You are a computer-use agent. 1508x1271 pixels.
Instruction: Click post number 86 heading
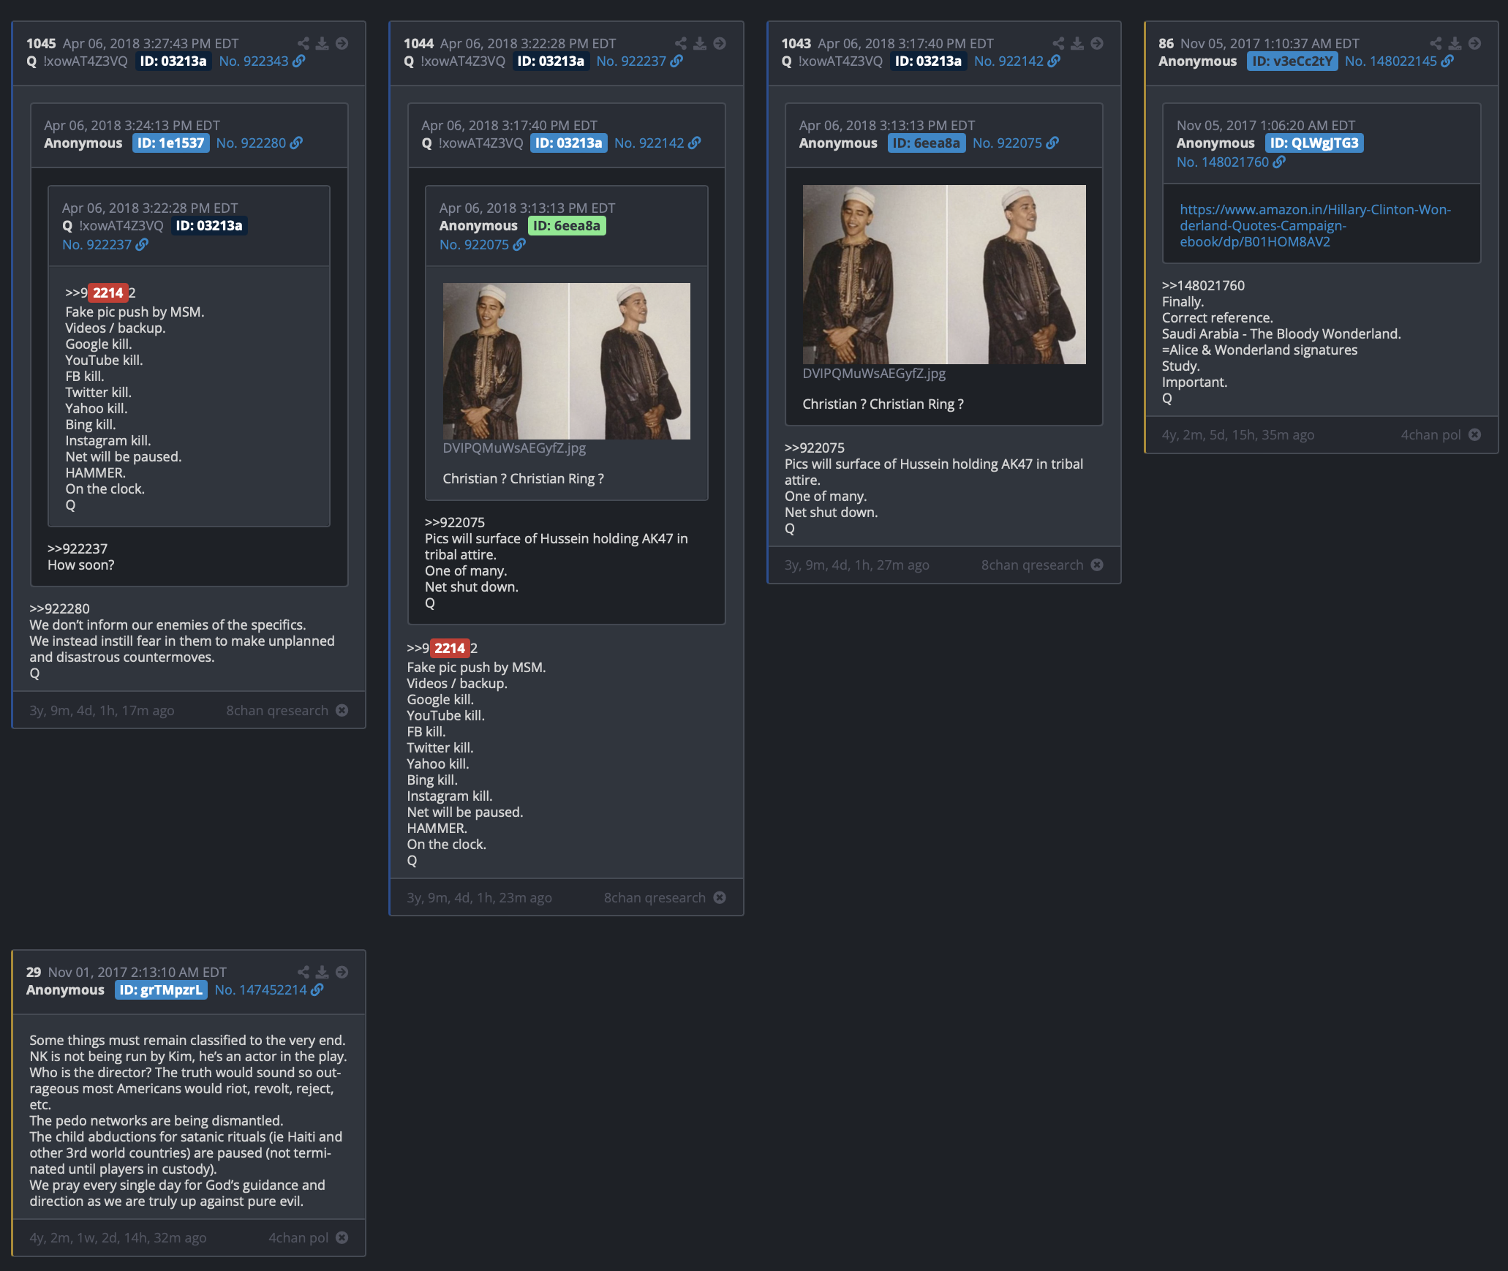tap(1166, 43)
